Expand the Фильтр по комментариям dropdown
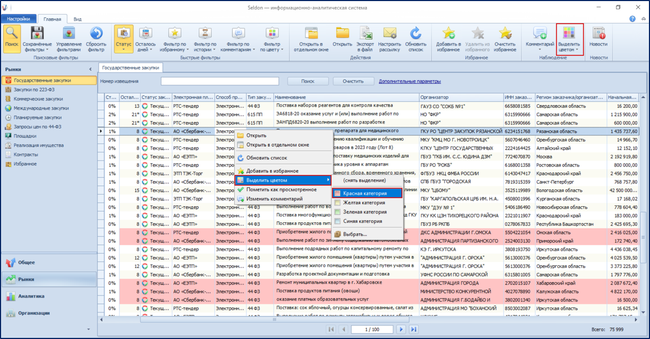 click(238, 39)
